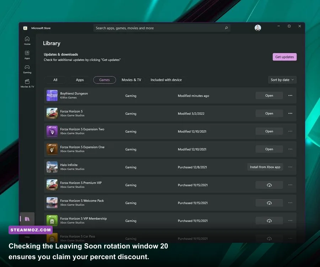This screenshot has height=267, width=320.
Task: Select Included with device filter tab
Action: (166, 80)
